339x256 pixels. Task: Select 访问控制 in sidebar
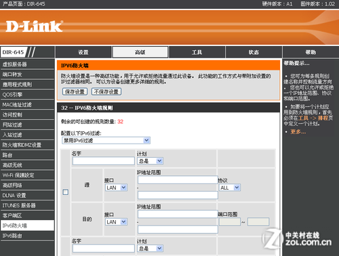[27, 114]
